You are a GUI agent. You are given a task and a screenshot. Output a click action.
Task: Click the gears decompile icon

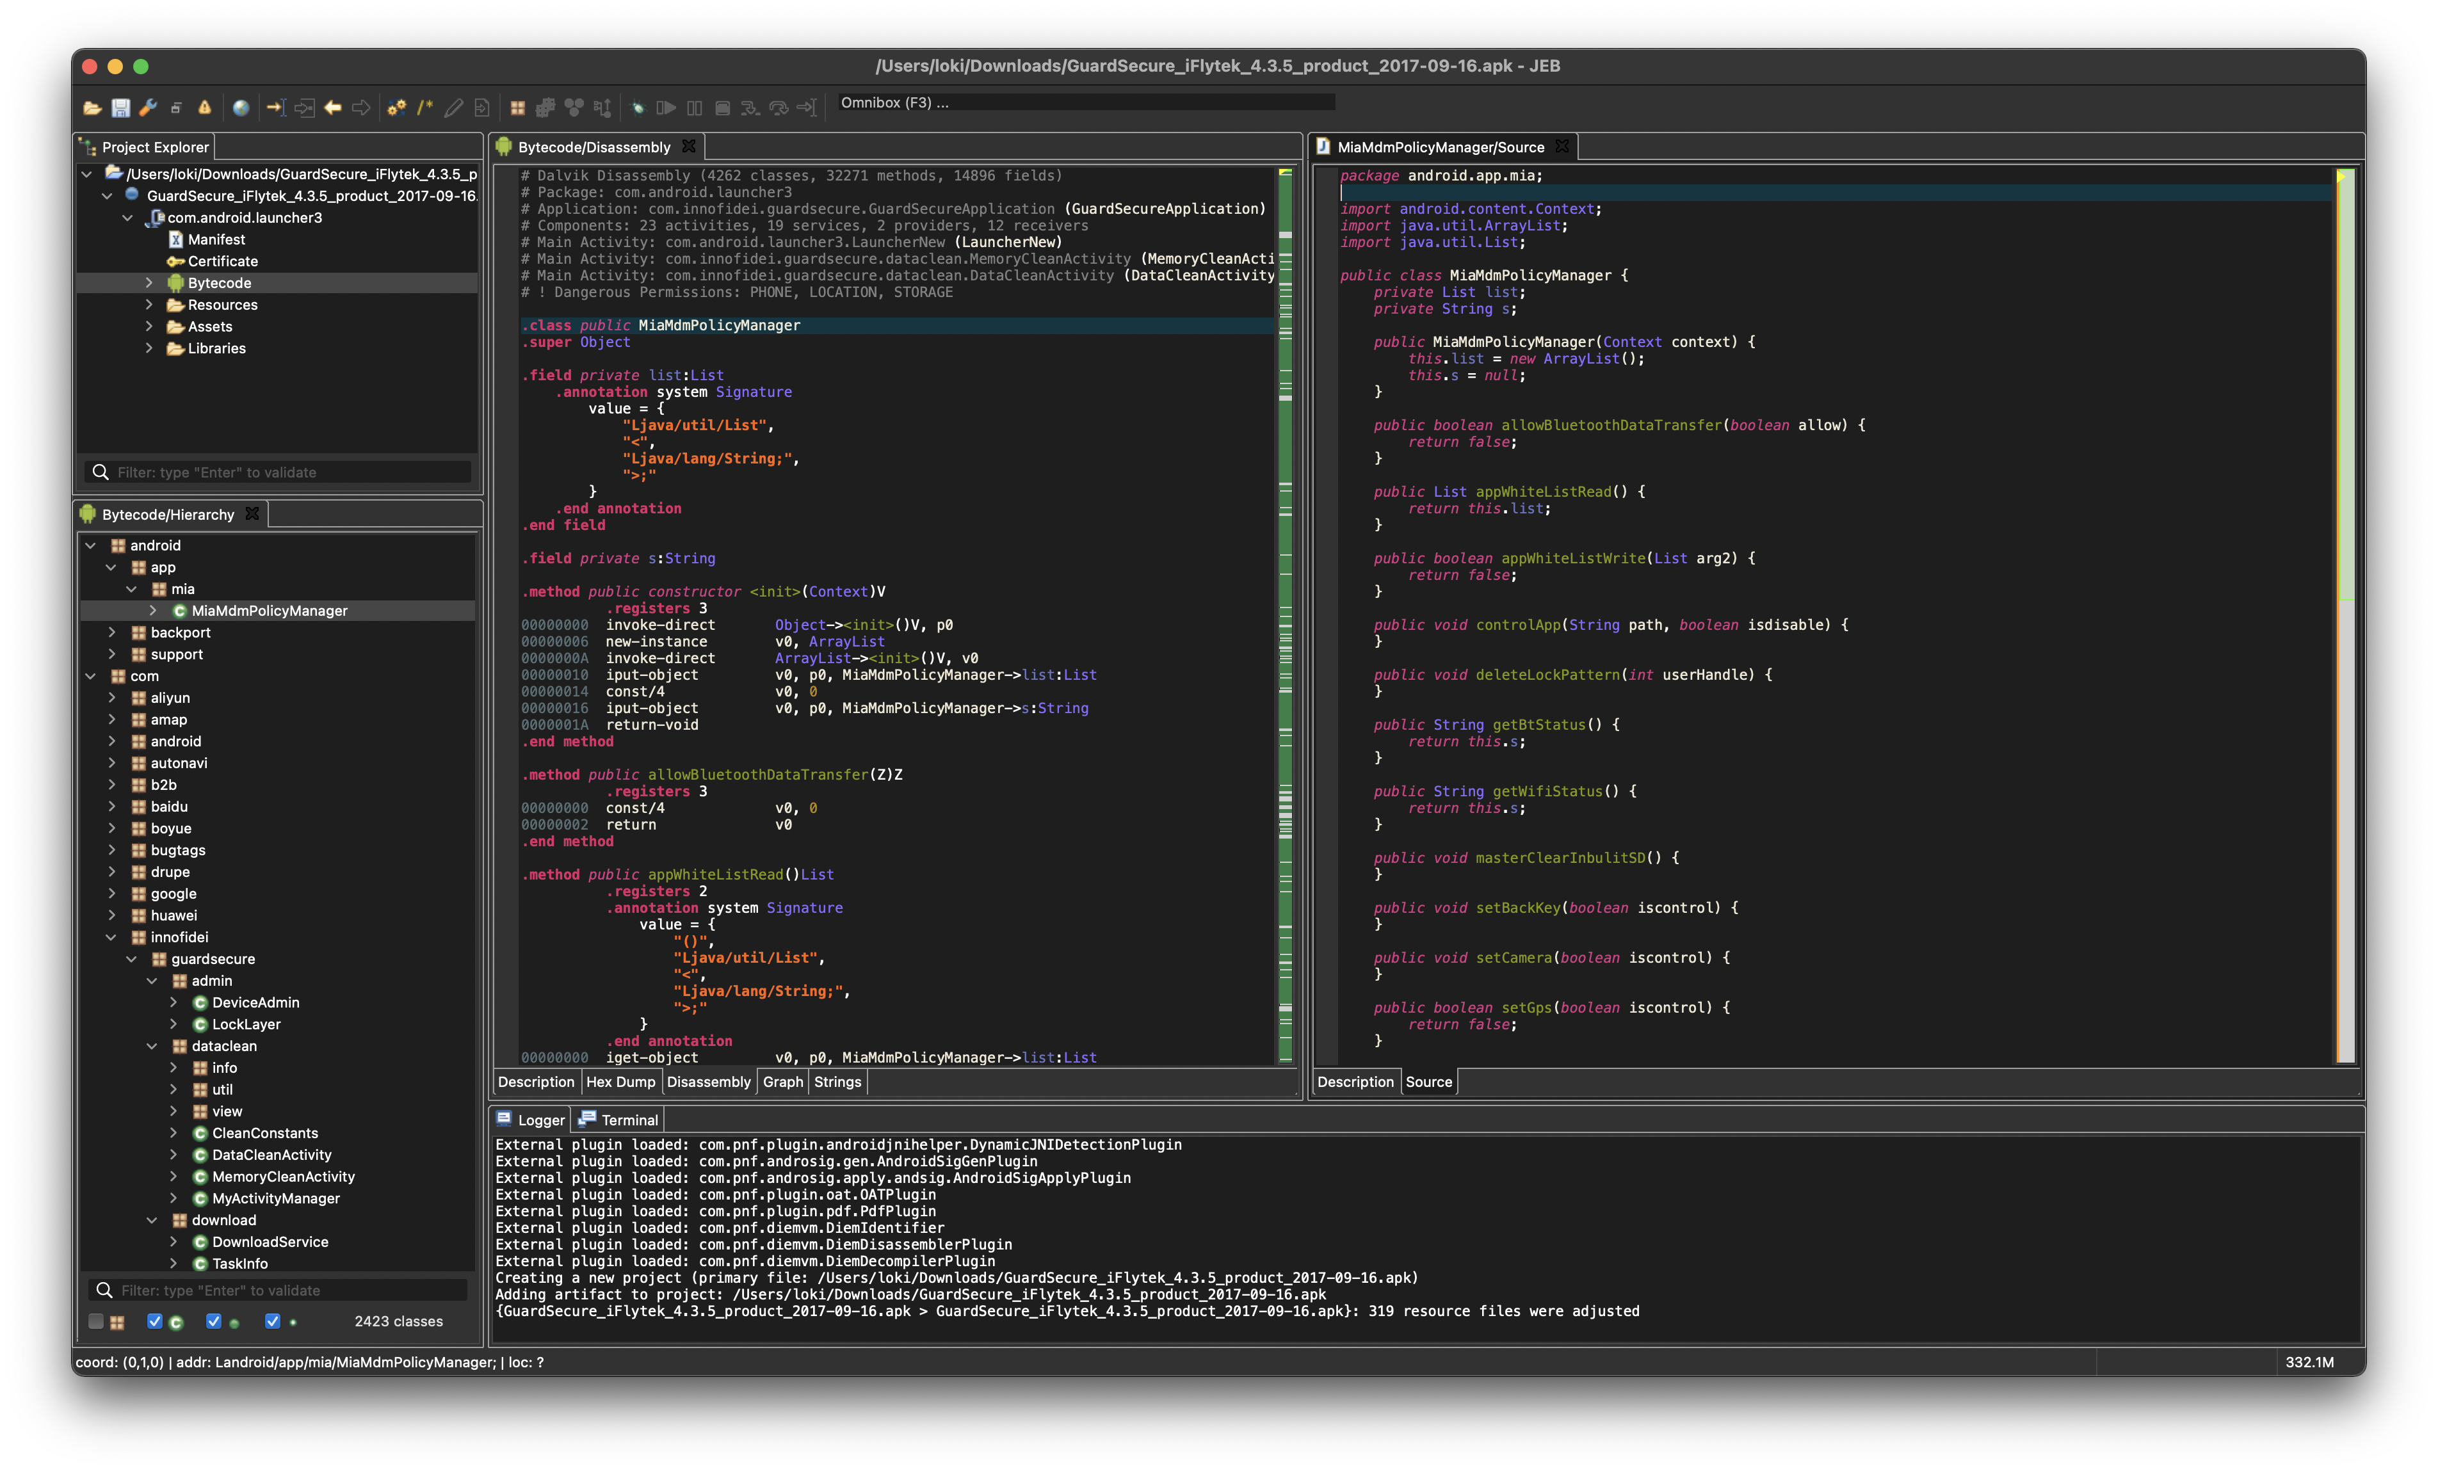tap(397, 108)
